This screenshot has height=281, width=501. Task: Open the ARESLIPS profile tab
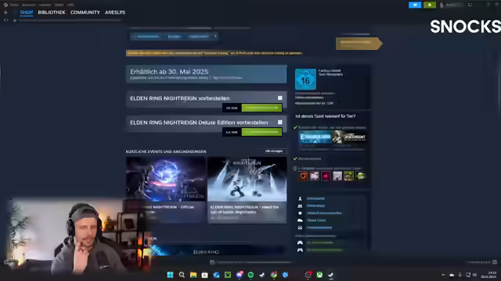point(115,12)
